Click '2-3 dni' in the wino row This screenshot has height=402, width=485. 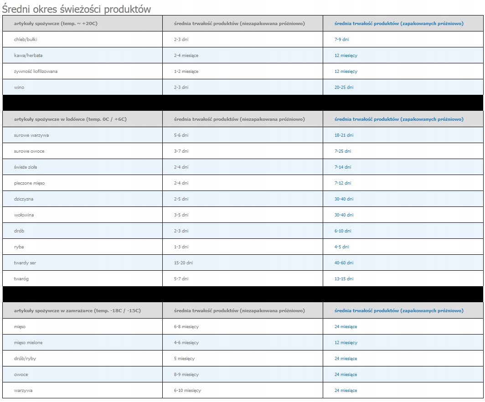click(181, 87)
